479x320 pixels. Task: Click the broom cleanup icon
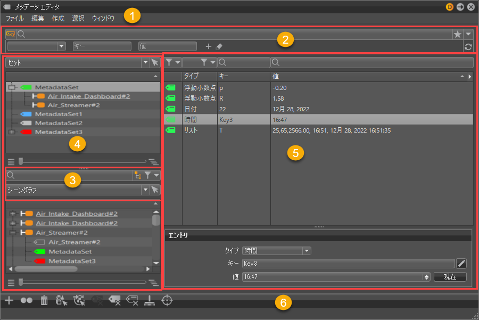click(150, 300)
